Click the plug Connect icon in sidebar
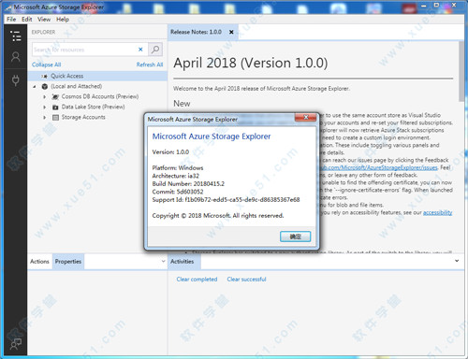 pyautogui.click(x=15, y=80)
